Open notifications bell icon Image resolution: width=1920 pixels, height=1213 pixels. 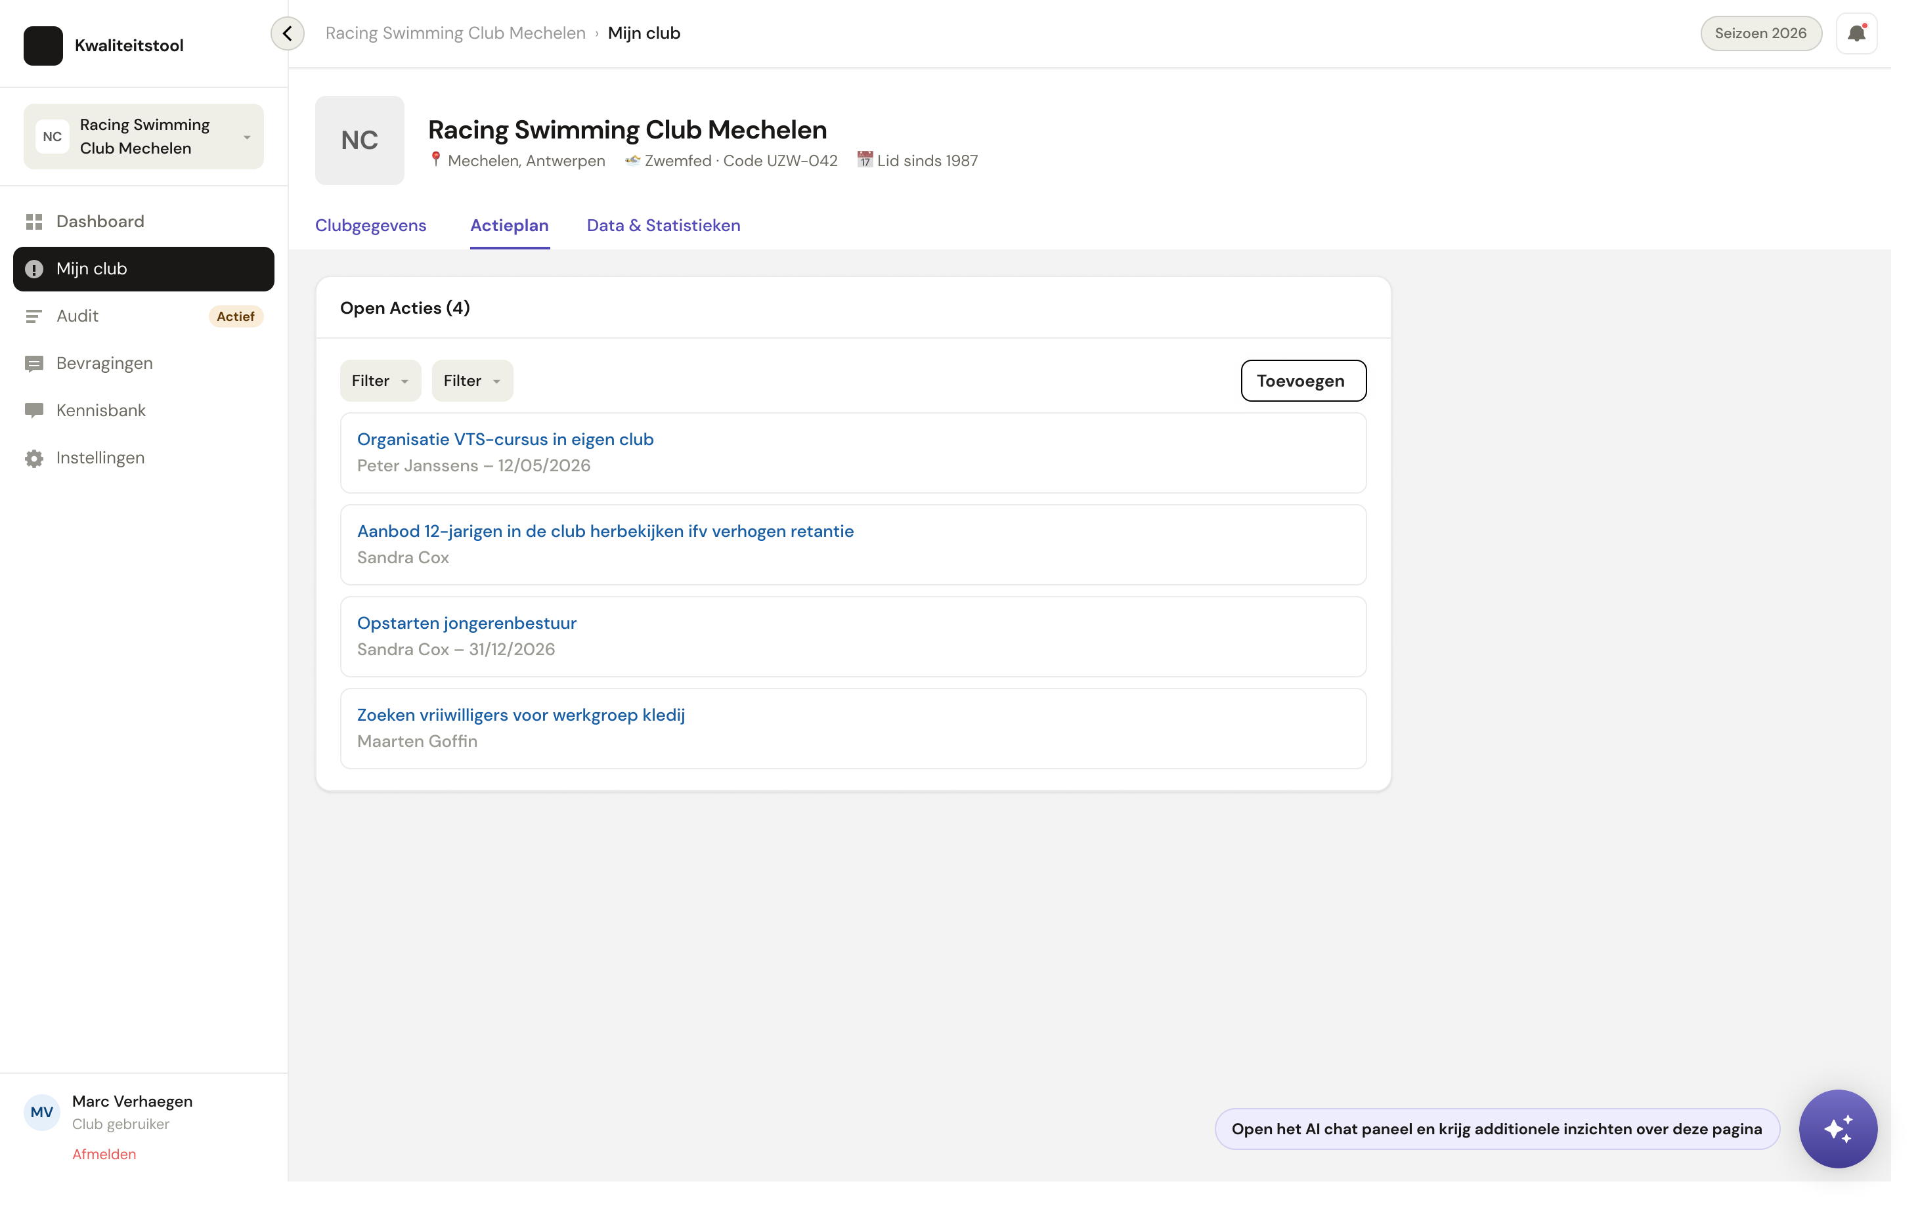pos(1856,33)
